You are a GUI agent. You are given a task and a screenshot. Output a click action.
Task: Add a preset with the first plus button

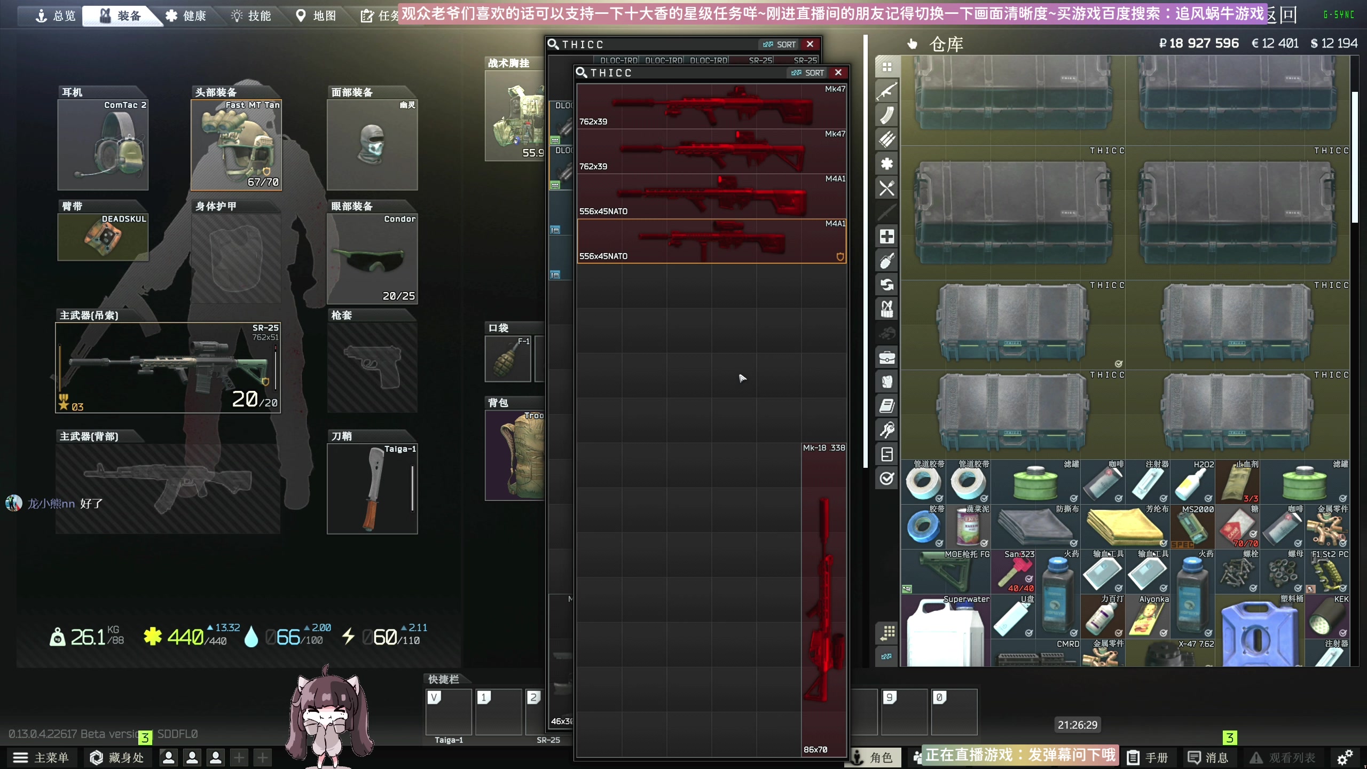[239, 757]
